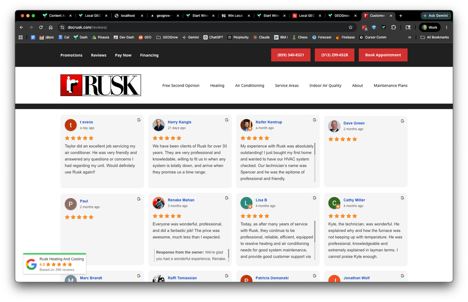
Task: Open the GEOGrow bookmarks folder
Action: pos(167,37)
